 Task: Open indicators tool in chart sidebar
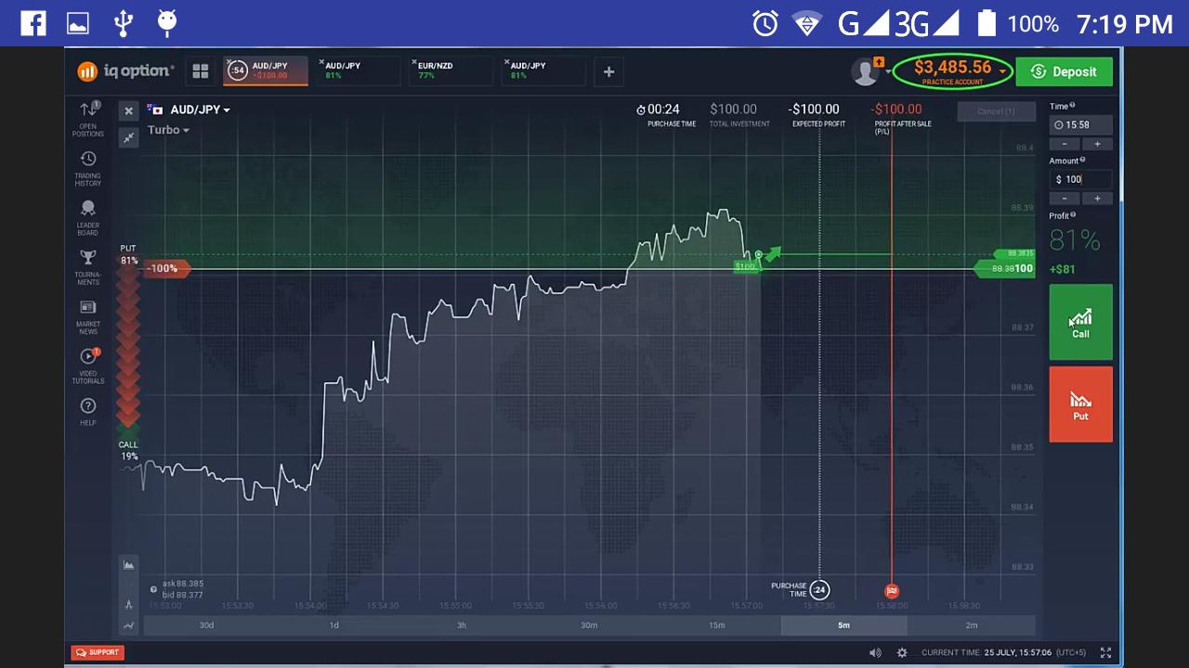(x=128, y=605)
